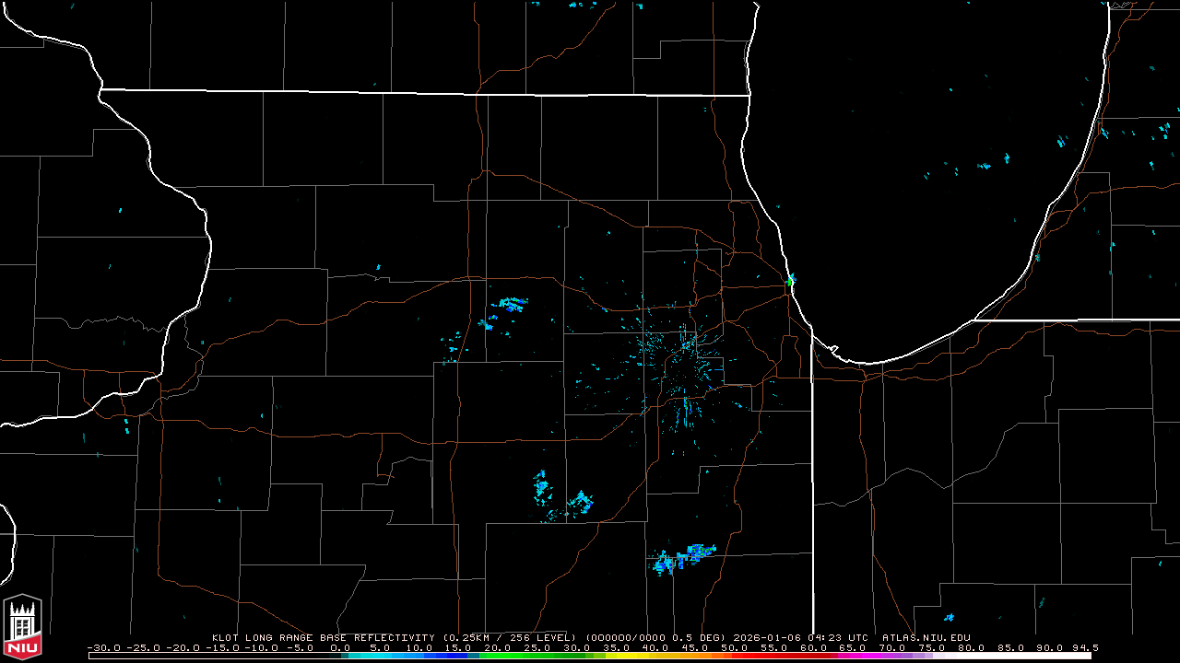Click the green-cored radar echo near bottom center
The height and width of the screenshot is (663, 1180).
tap(698, 552)
